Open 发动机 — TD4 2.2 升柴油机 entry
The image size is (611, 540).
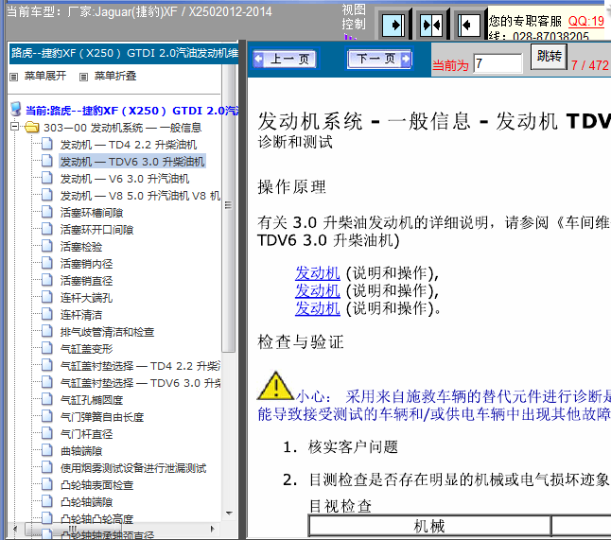pyautogui.click(x=129, y=145)
